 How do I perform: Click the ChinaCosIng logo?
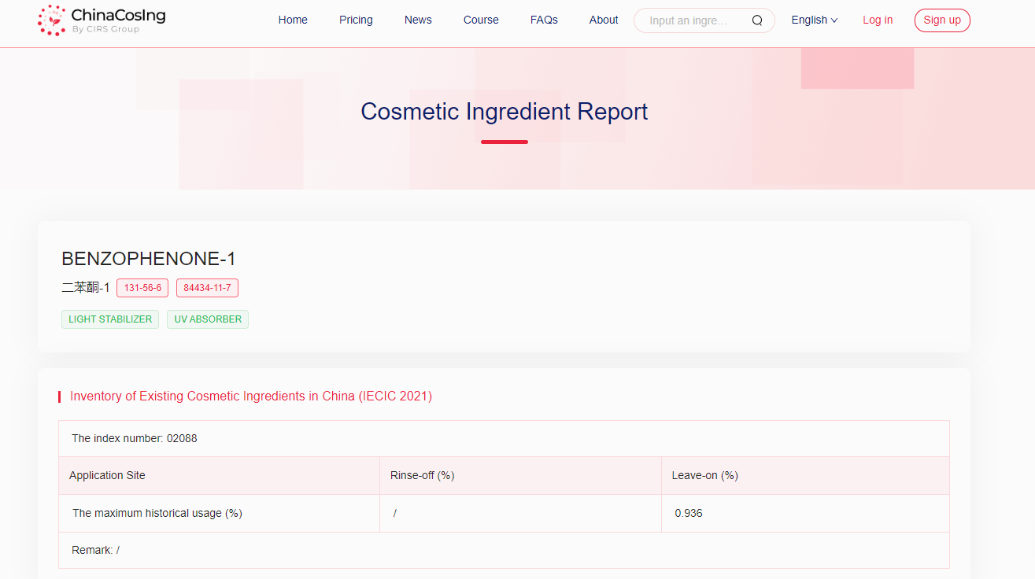coord(102,20)
